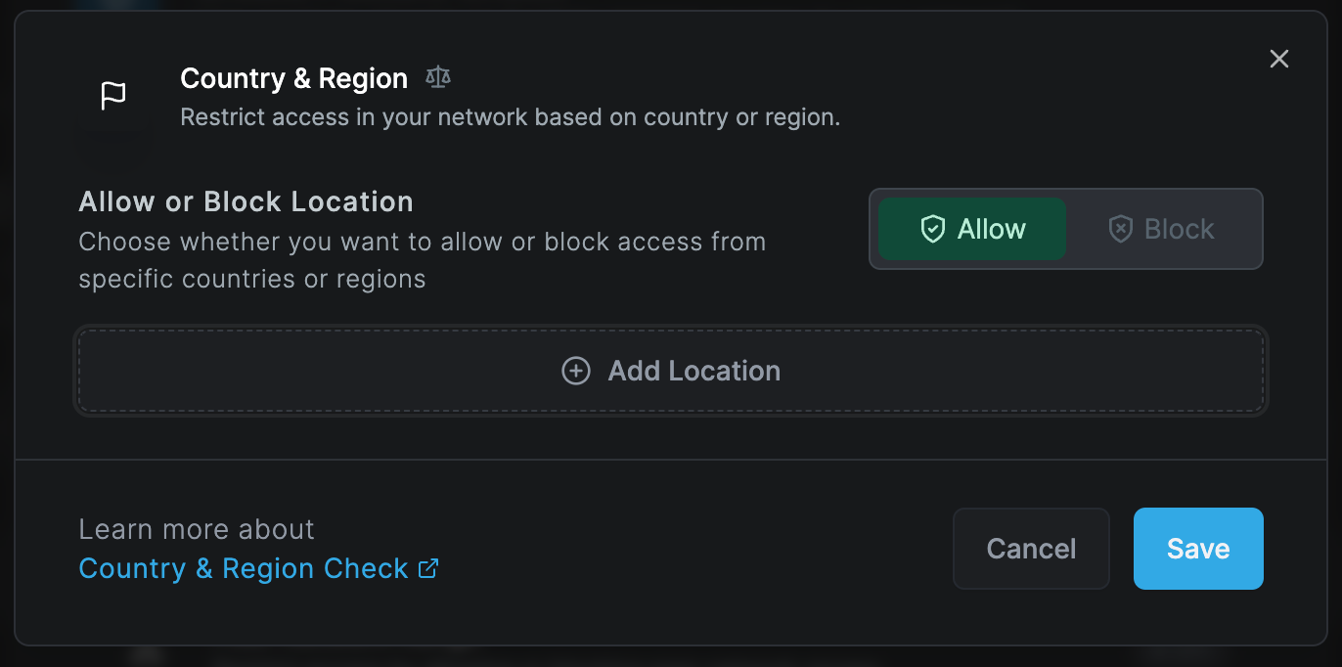Open the Add Location dashed box

click(x=671, y=371)
